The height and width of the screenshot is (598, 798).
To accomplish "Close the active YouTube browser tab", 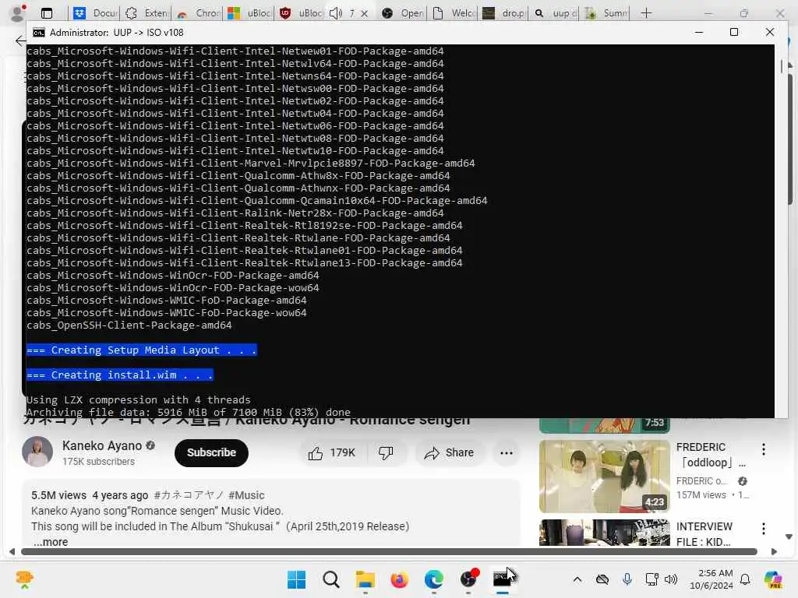I will pos(365,14).
